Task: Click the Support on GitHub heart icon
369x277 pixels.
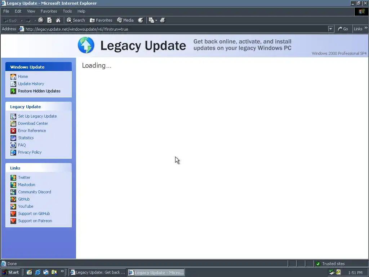Action: (x=13, y=214)
